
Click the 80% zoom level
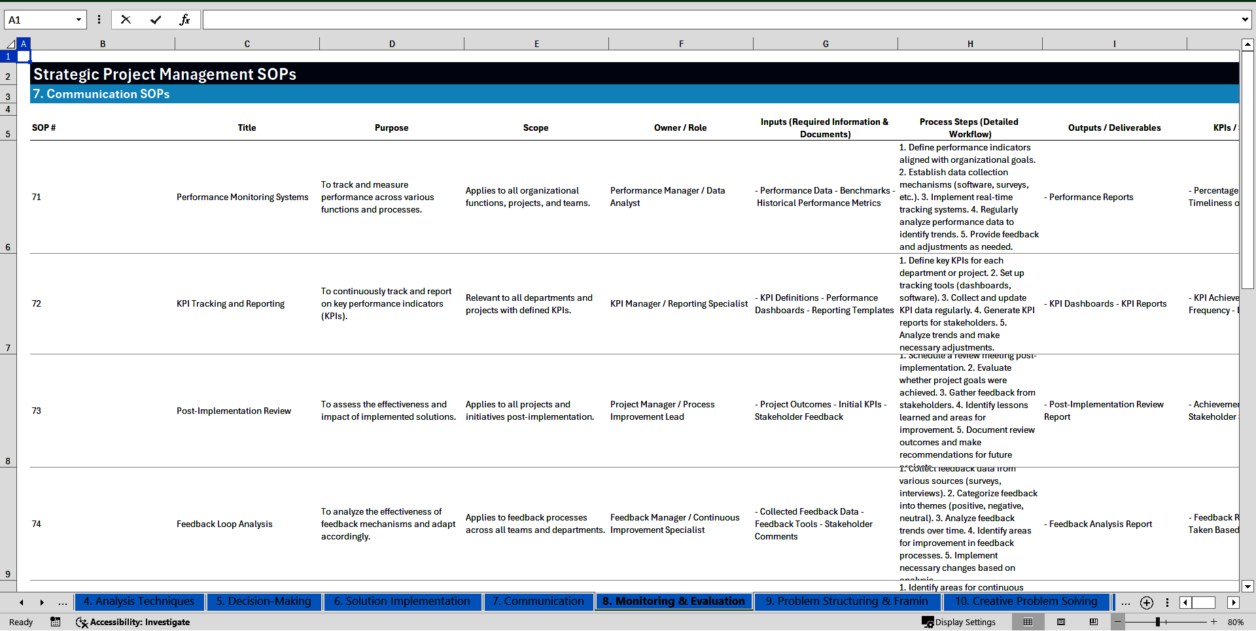(1235, 622)
